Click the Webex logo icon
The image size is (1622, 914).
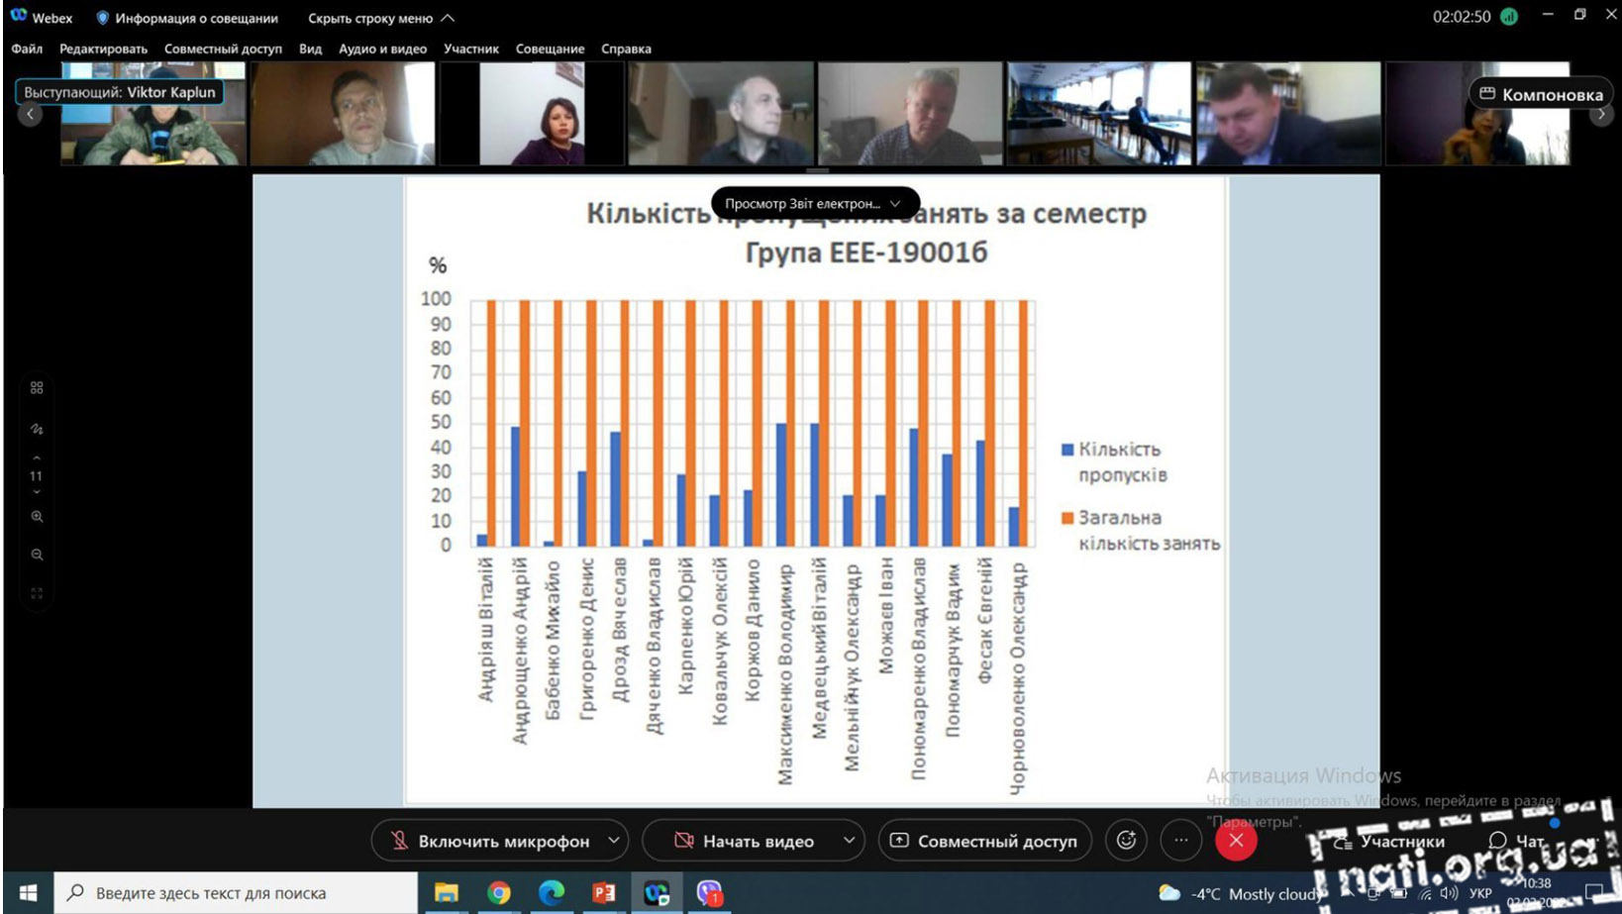pyautogui.click(x=19, y=17)
